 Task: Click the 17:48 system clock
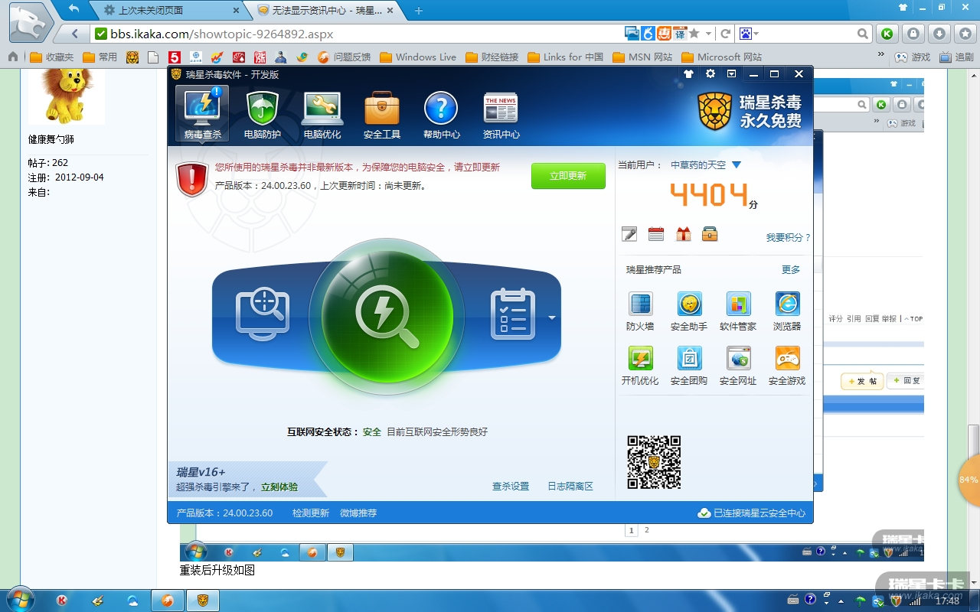tap(948, 601)
